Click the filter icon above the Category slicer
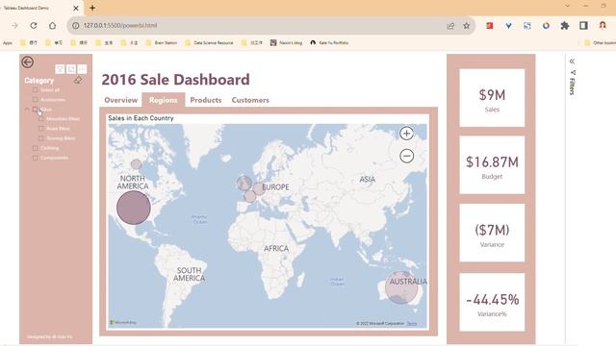Screen dimensions: 616x346 tap(60, 69)
